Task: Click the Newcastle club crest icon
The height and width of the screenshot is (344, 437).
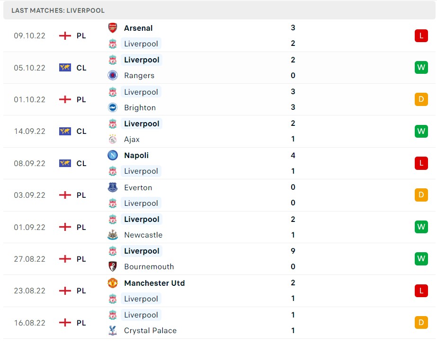Action: tap(112, 235)
